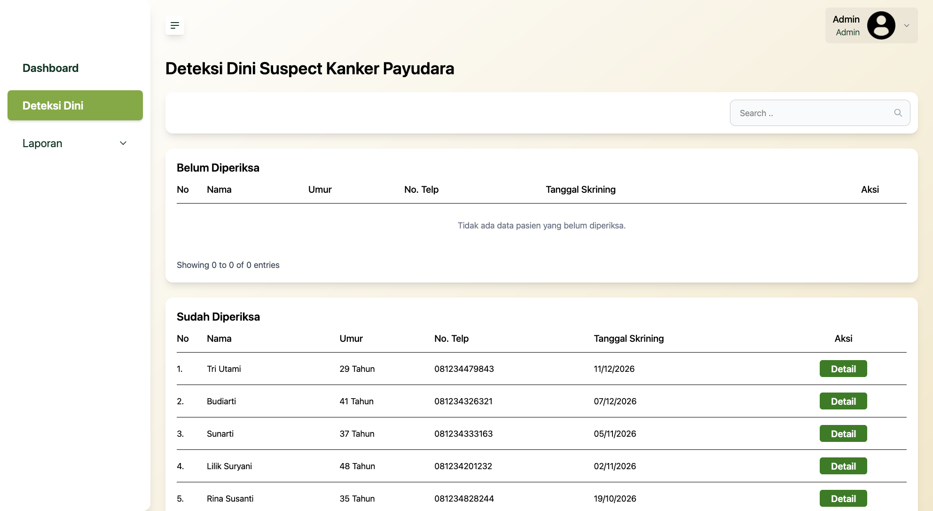Open Detail for Sunarti
The width and height of the screenshot is (933, 511).
pyautogui.click(x=843, y=433)
